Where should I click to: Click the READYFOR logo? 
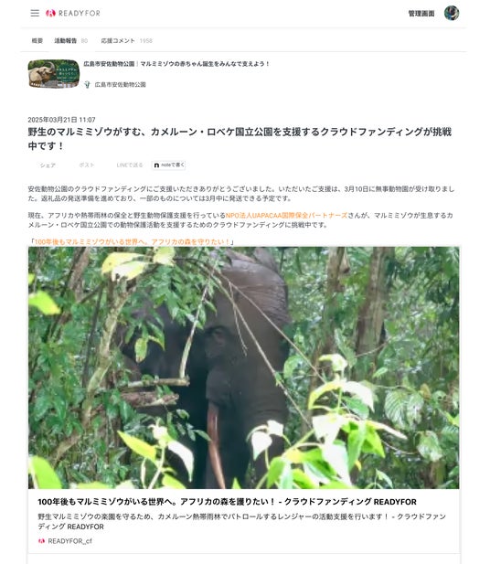pyautogui.click(x=73, y=14)
